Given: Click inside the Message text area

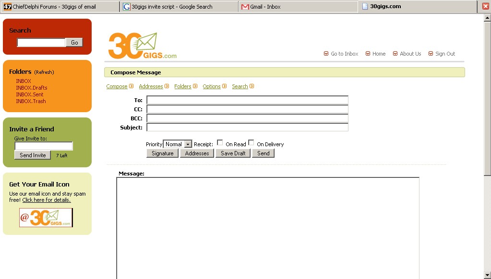Looking at the screenshot, I should point(268,228).
